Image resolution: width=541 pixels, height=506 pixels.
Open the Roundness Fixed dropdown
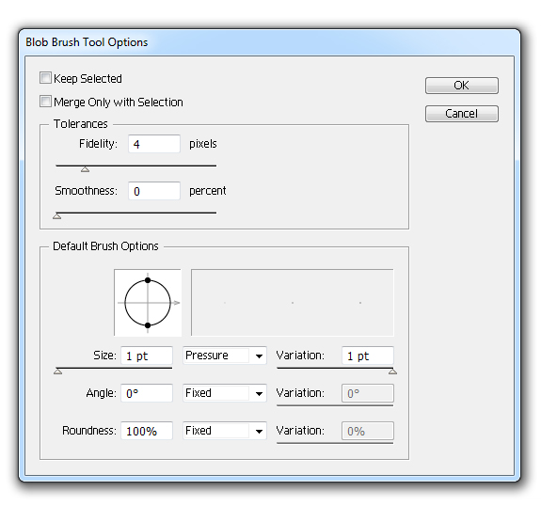point(225,431)
